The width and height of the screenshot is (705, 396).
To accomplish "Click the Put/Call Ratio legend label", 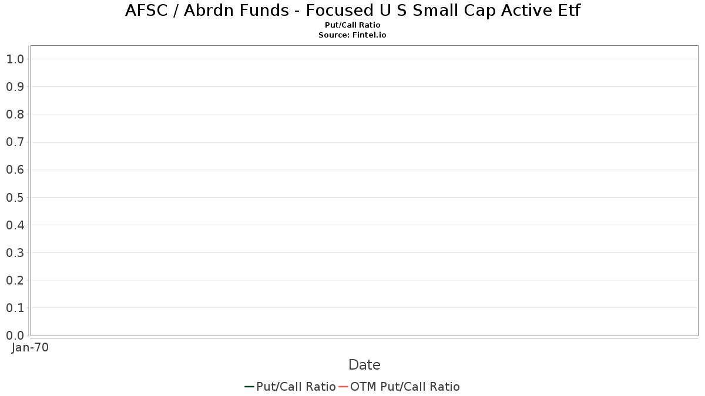I will (x=296, y=387).
